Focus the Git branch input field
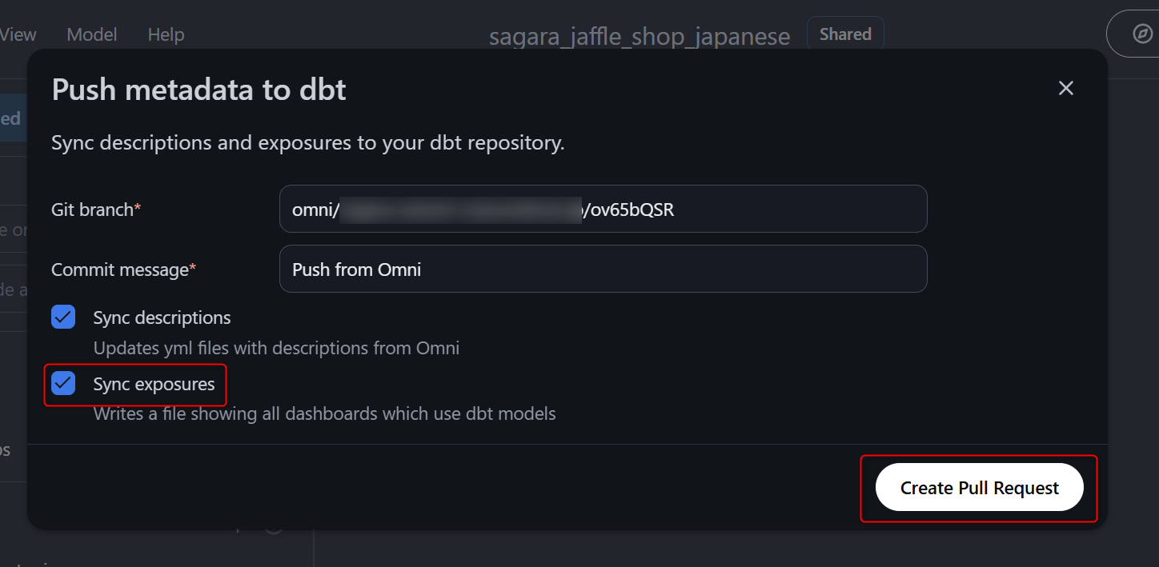The height and width of the screenshot is (567, 1159). tap(603, 209)
